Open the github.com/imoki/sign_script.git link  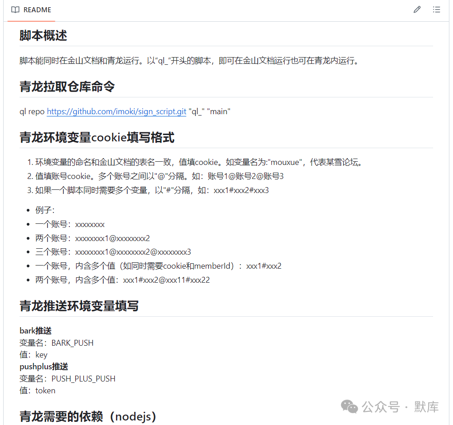116,111
